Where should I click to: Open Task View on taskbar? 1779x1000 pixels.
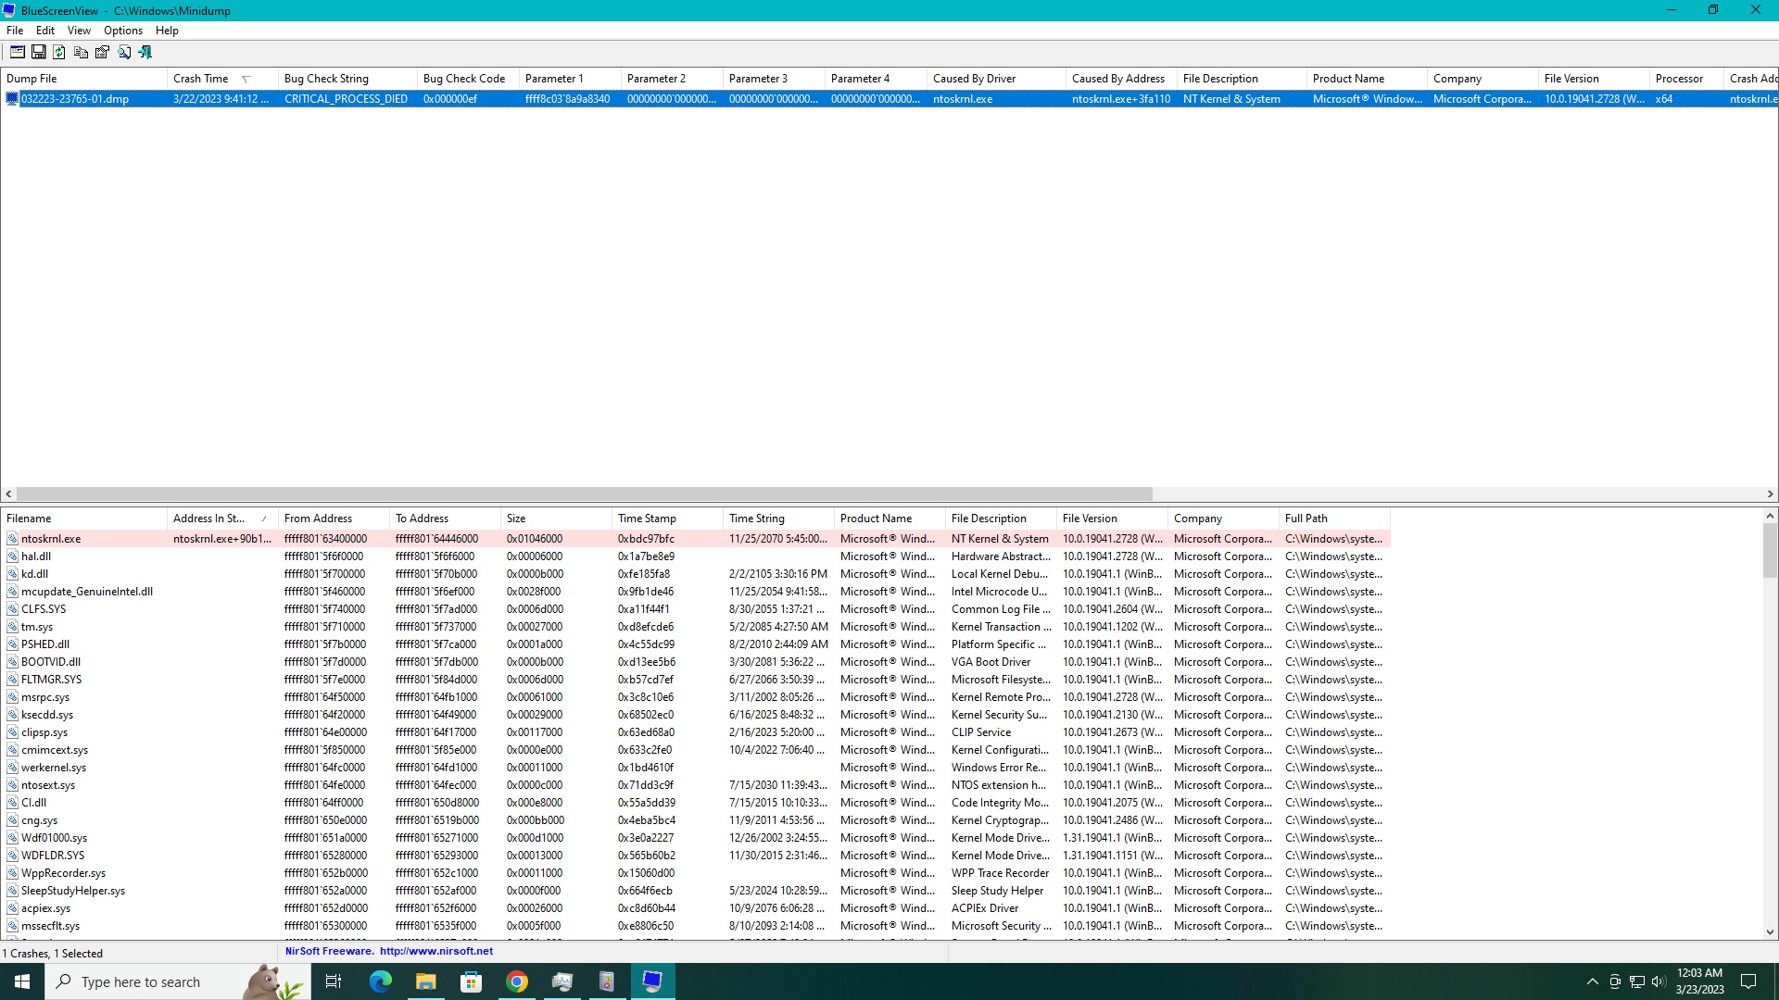pyautogui.click(x=334, y=981)
